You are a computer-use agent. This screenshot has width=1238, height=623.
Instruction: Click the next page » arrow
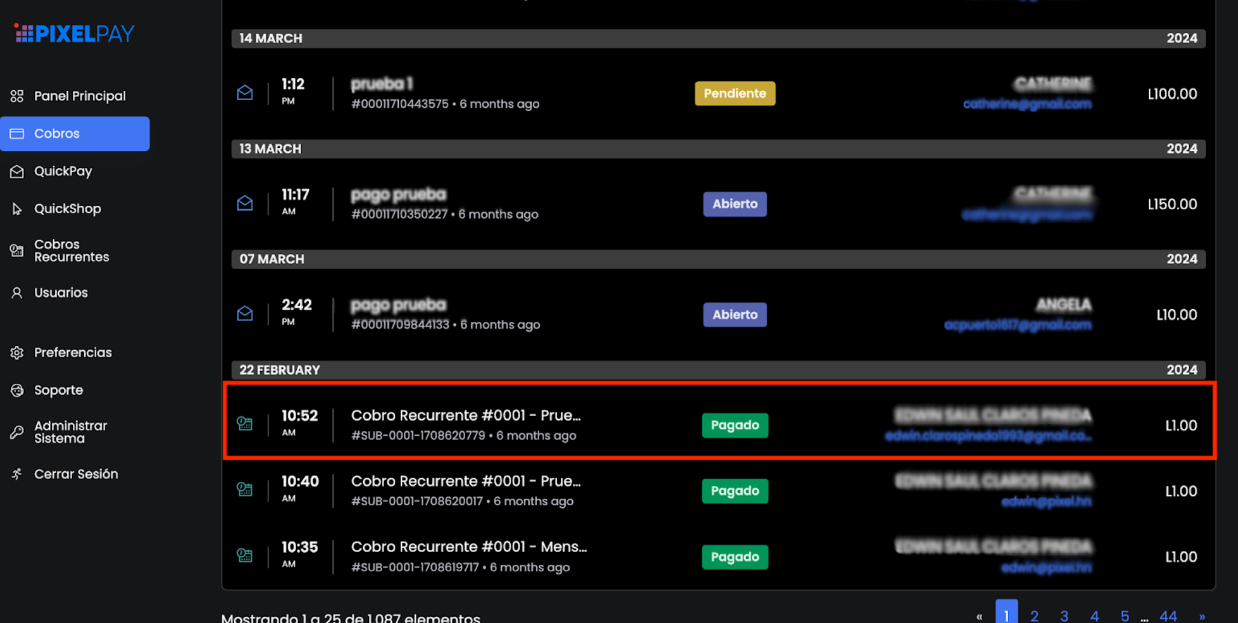(x=1201, y=616)
